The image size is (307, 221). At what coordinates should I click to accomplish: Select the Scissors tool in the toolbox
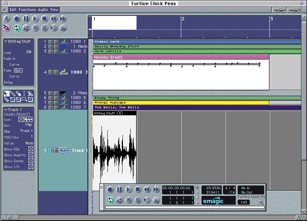(x=30, y=94)
